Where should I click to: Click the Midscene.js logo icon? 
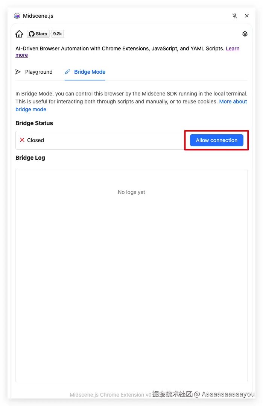coord(17,16)
